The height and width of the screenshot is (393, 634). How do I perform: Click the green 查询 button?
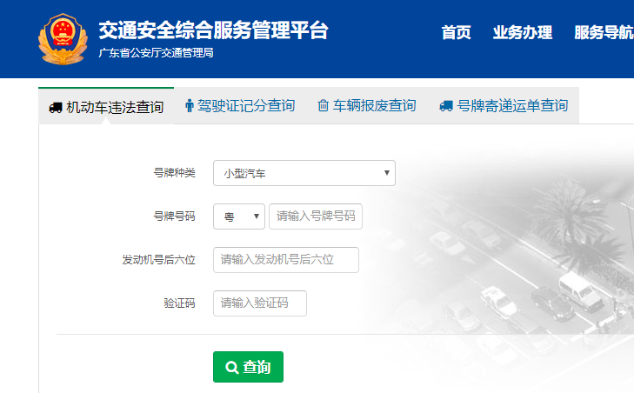[248, 367]
